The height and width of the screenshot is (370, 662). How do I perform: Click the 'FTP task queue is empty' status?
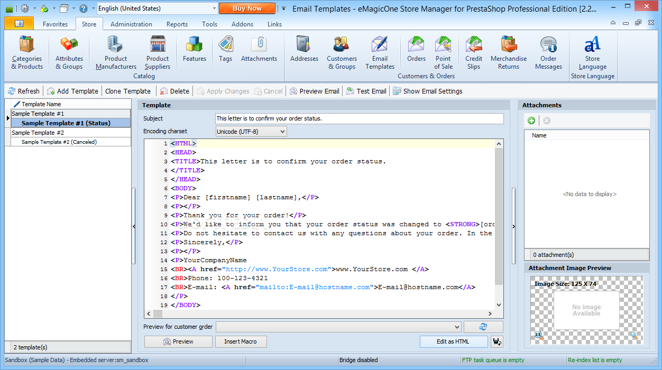click(493, 360)
